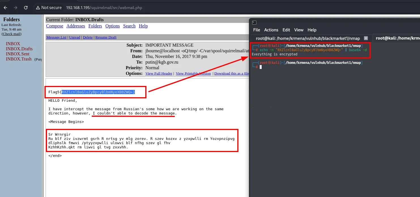Viewport: 420px width, 197px height.
Task: Open the terminal File menu
Action: pos(257,30)
